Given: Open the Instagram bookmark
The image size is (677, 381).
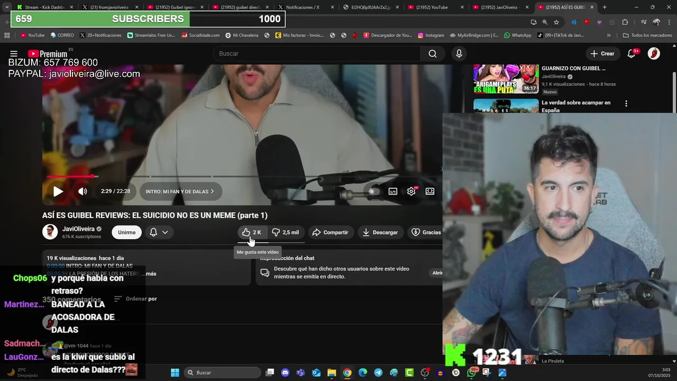Looking at the screenshot, I should (431, 35).
